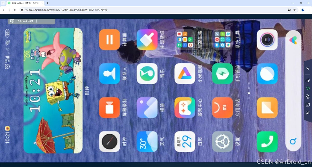312x167 pixels.
Task: Click the webcast.airdroid.com address bar
Action: (66, 10)
